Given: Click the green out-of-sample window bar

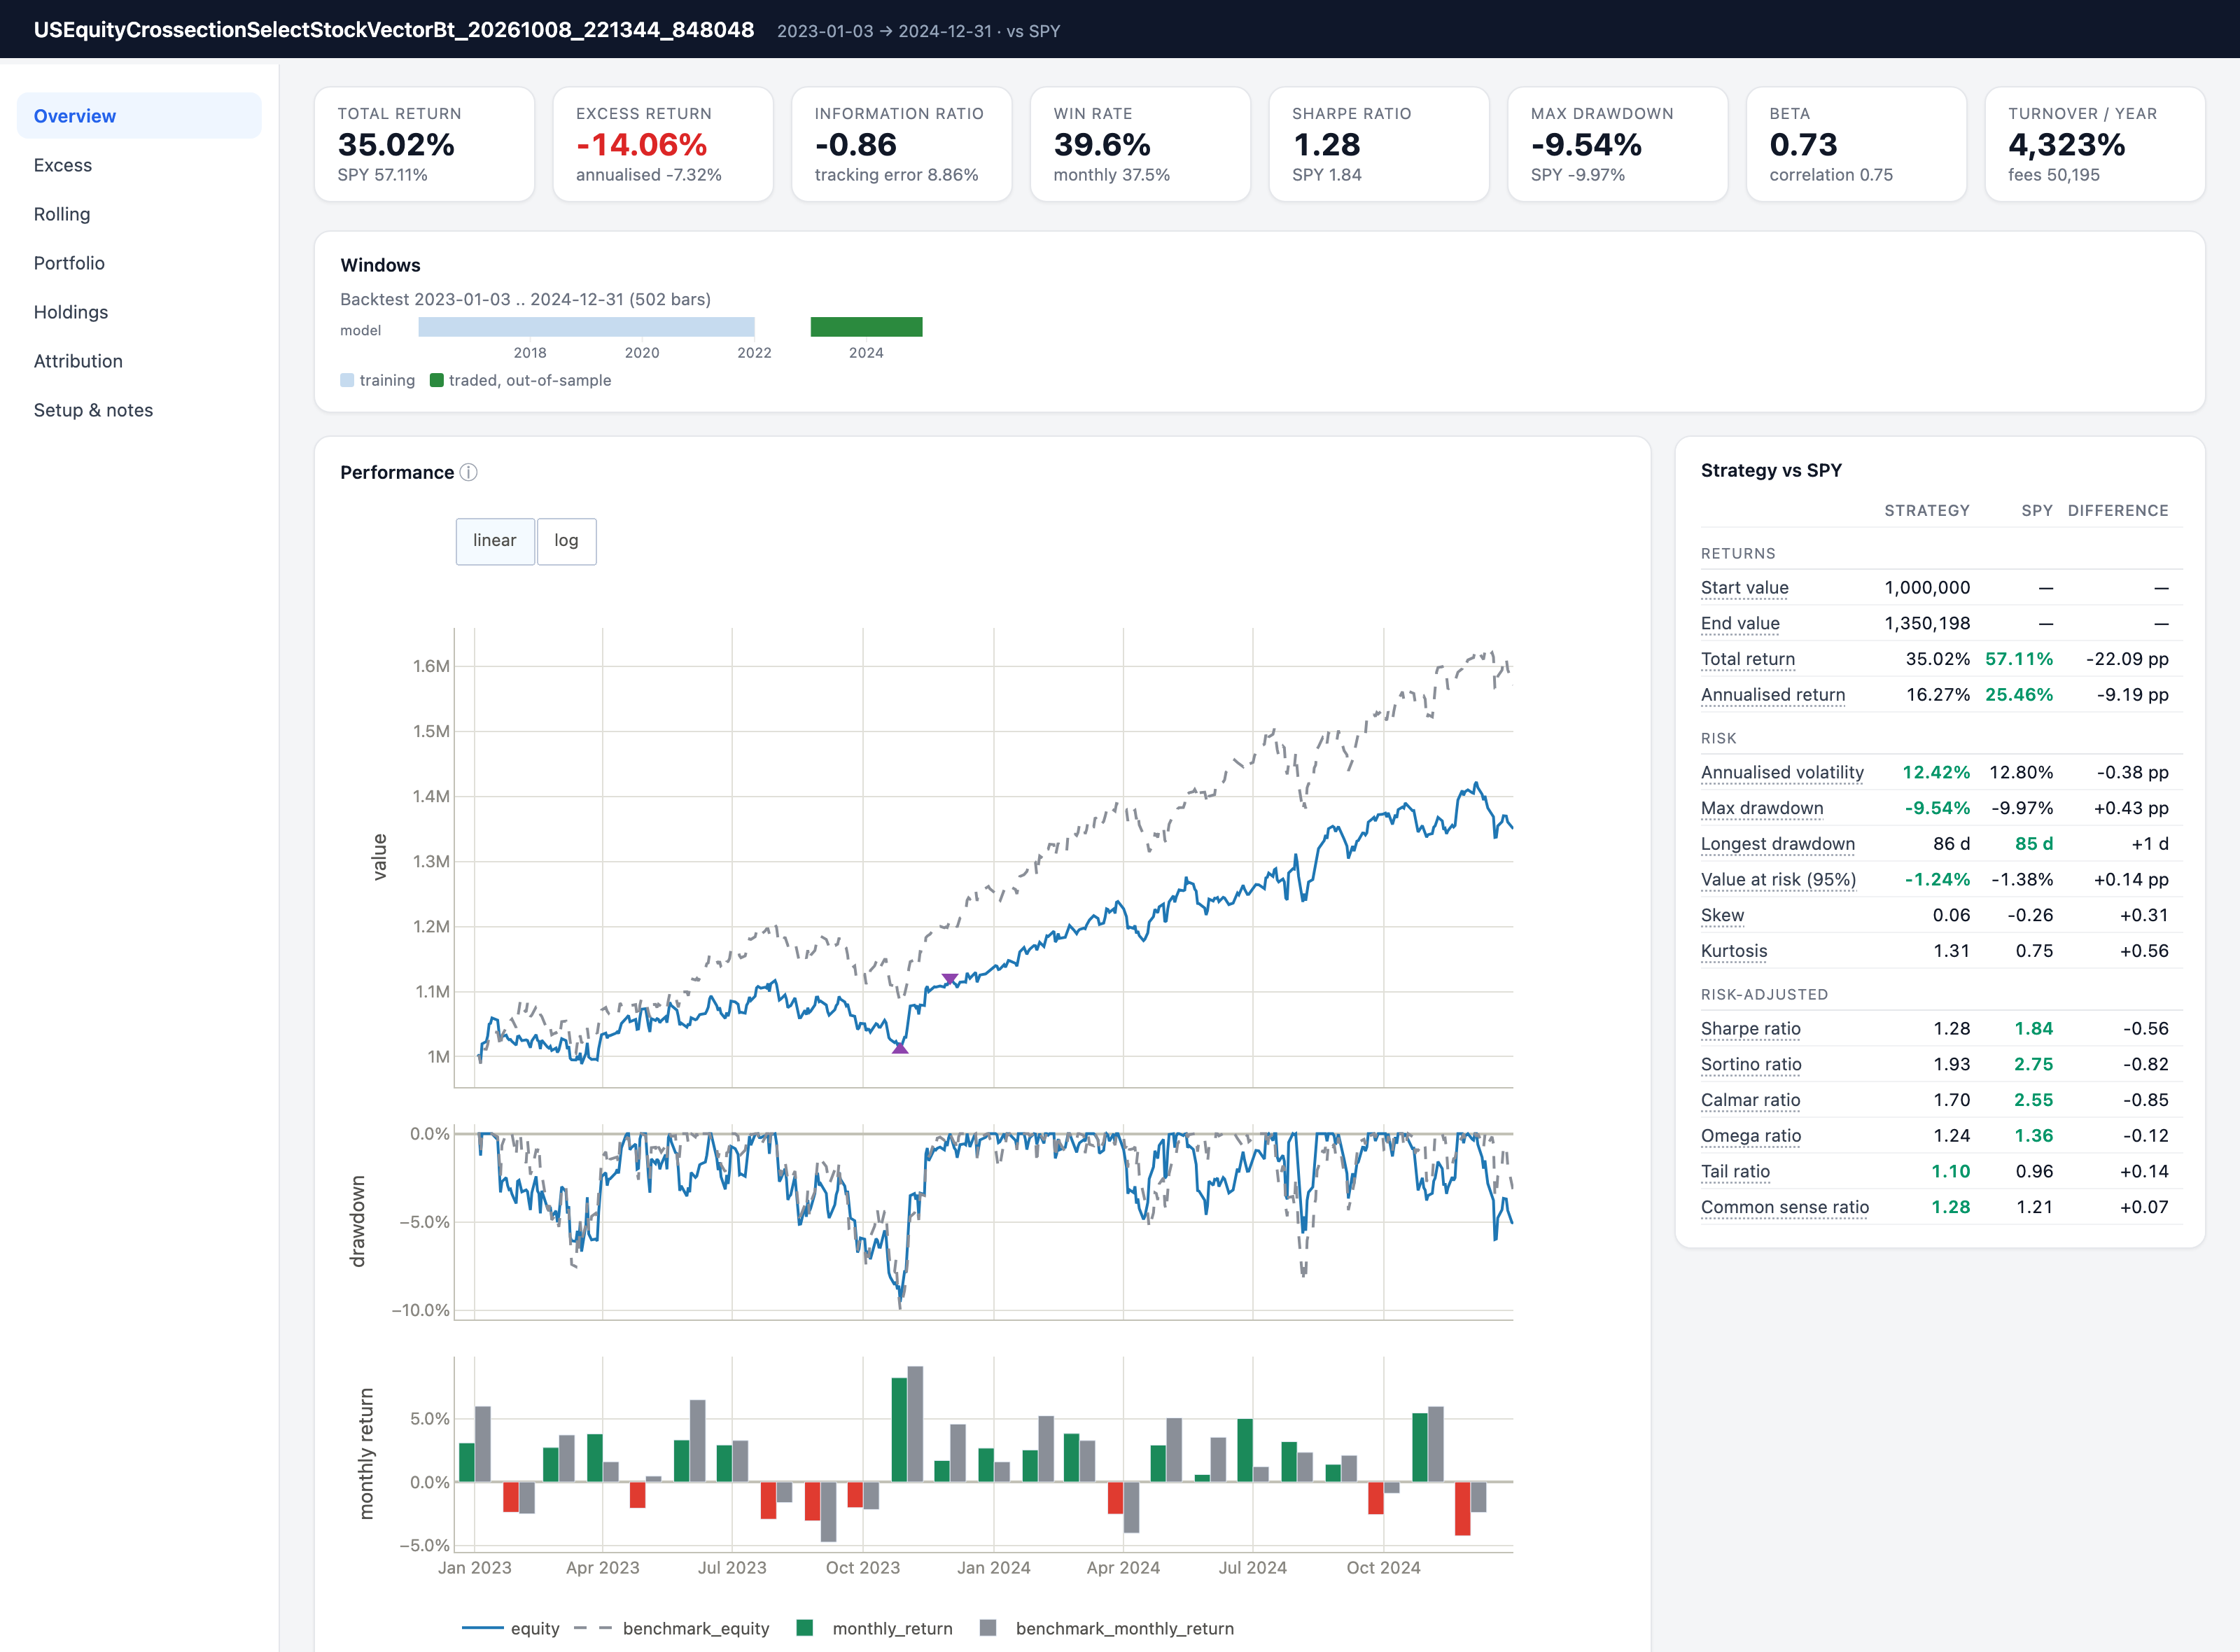Looking at the screenshot, I should pos(866,327).
